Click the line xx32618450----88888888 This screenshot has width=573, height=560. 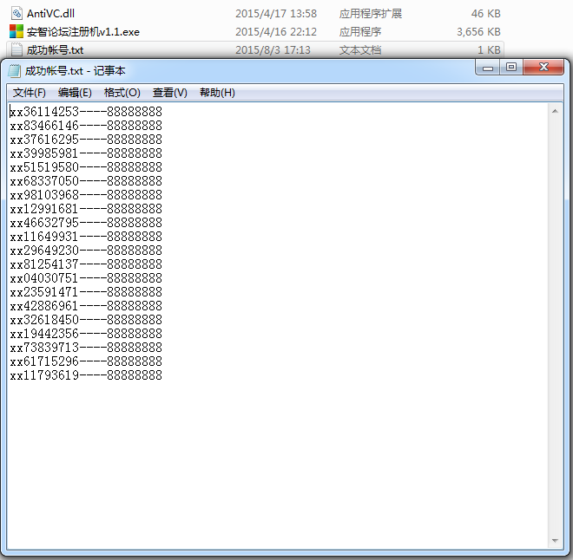[86, 320]
